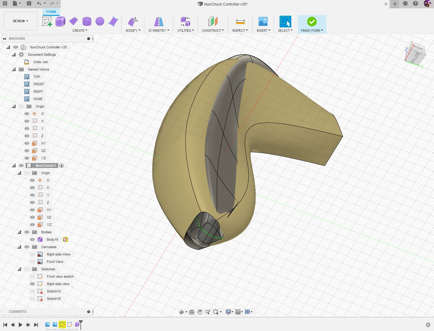The height and width of the screenshot is (331, 434).
Task: Select the Box form tool
Action: [x=60, y=22]
